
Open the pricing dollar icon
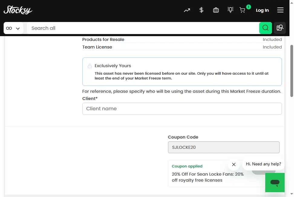[x=201, y=10]
